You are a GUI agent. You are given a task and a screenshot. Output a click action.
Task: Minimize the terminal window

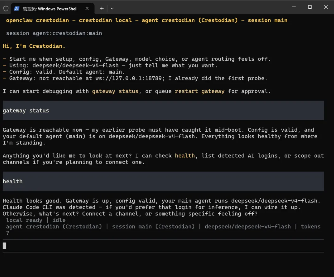pyautogui.click(x=294, y=7)
